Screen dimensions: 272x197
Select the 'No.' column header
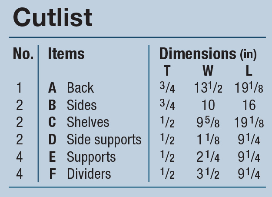[x=23, y=54]
